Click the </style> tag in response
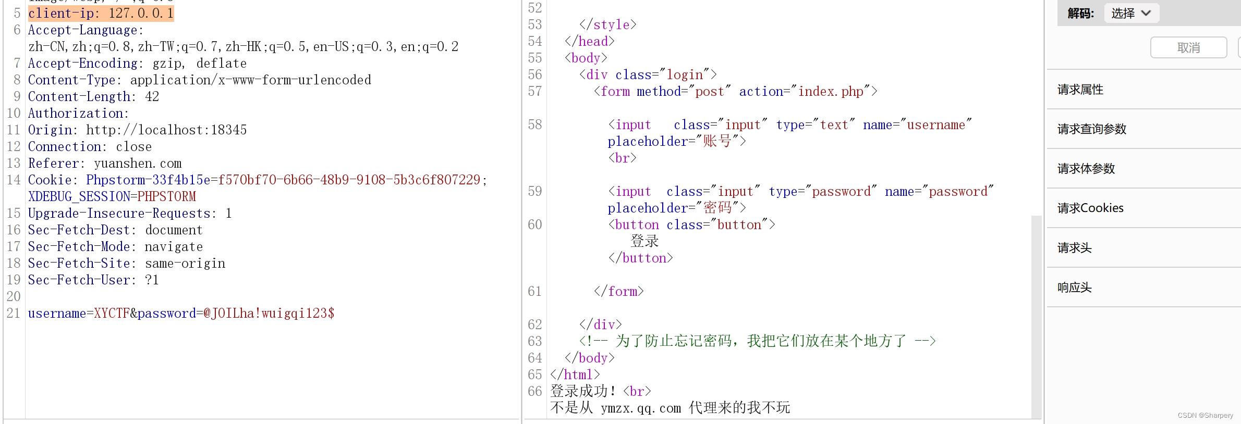The height and width of the screenshot is (424, 1241). point(608,25)
